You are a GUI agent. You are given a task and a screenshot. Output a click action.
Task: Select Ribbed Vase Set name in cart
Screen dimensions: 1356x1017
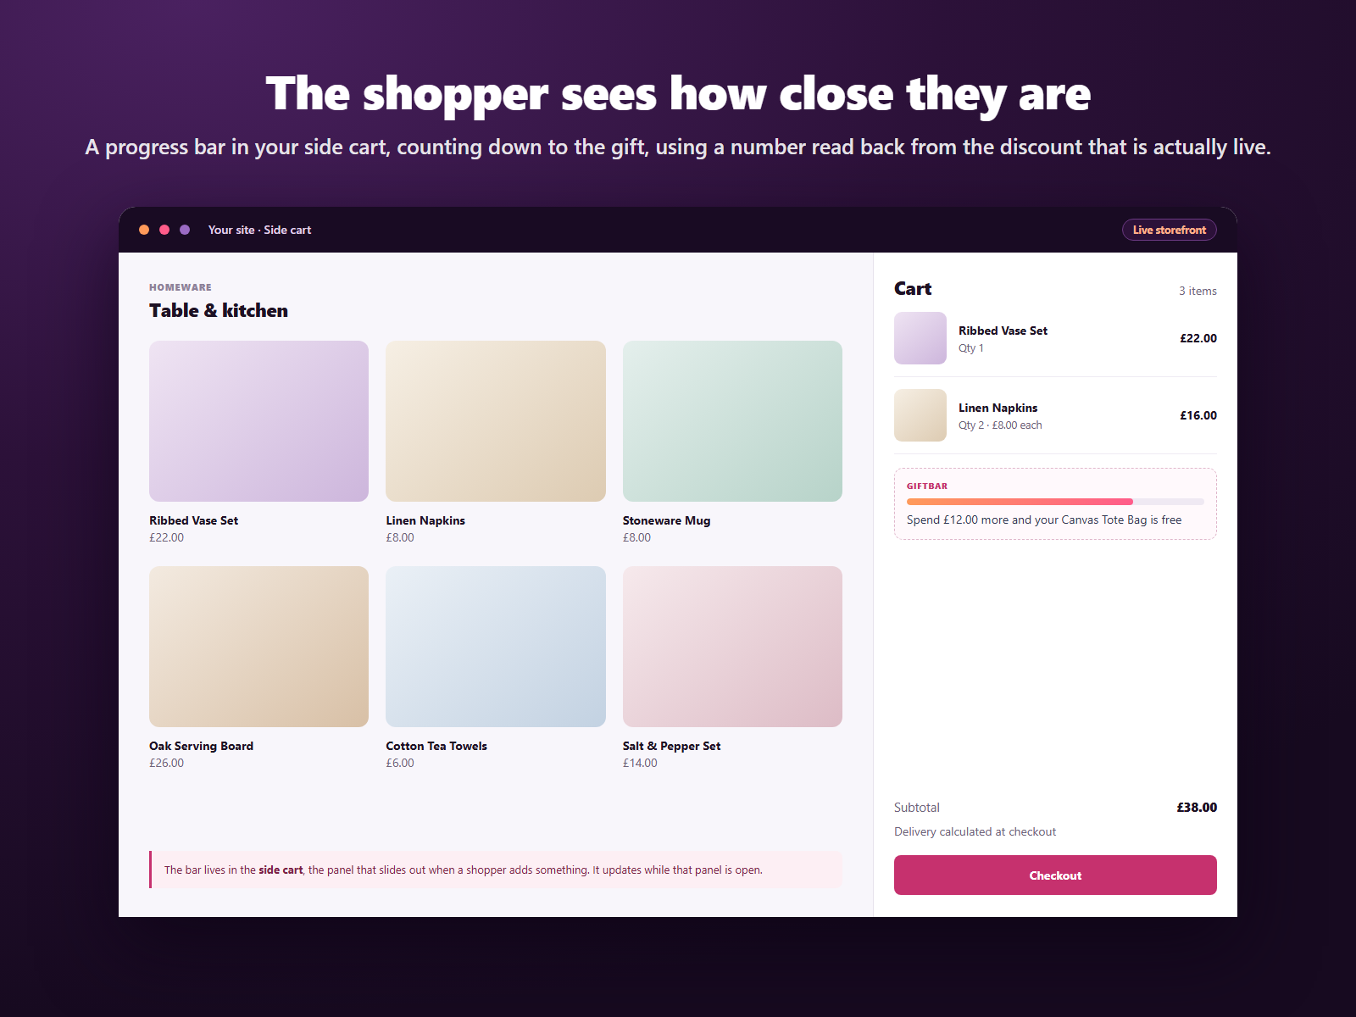[x=1003, y=331]
